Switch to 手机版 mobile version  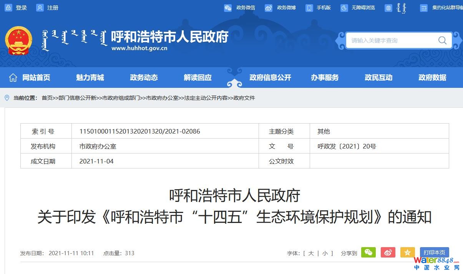coord(318,8)
